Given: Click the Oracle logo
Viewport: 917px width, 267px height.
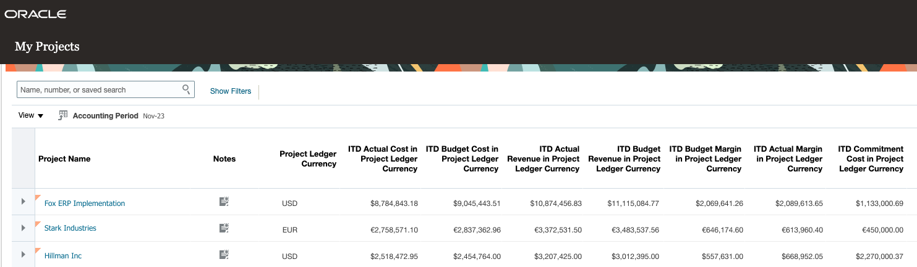Looking at the screenshot, I should coord(36,14).
